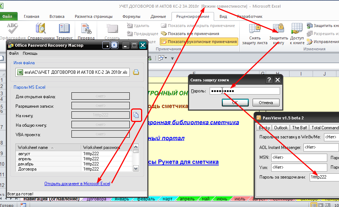Open the Тезаурус tool

coord(65,31)
